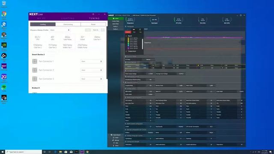Open Mail app from taskbar

(x=71, y=152)
